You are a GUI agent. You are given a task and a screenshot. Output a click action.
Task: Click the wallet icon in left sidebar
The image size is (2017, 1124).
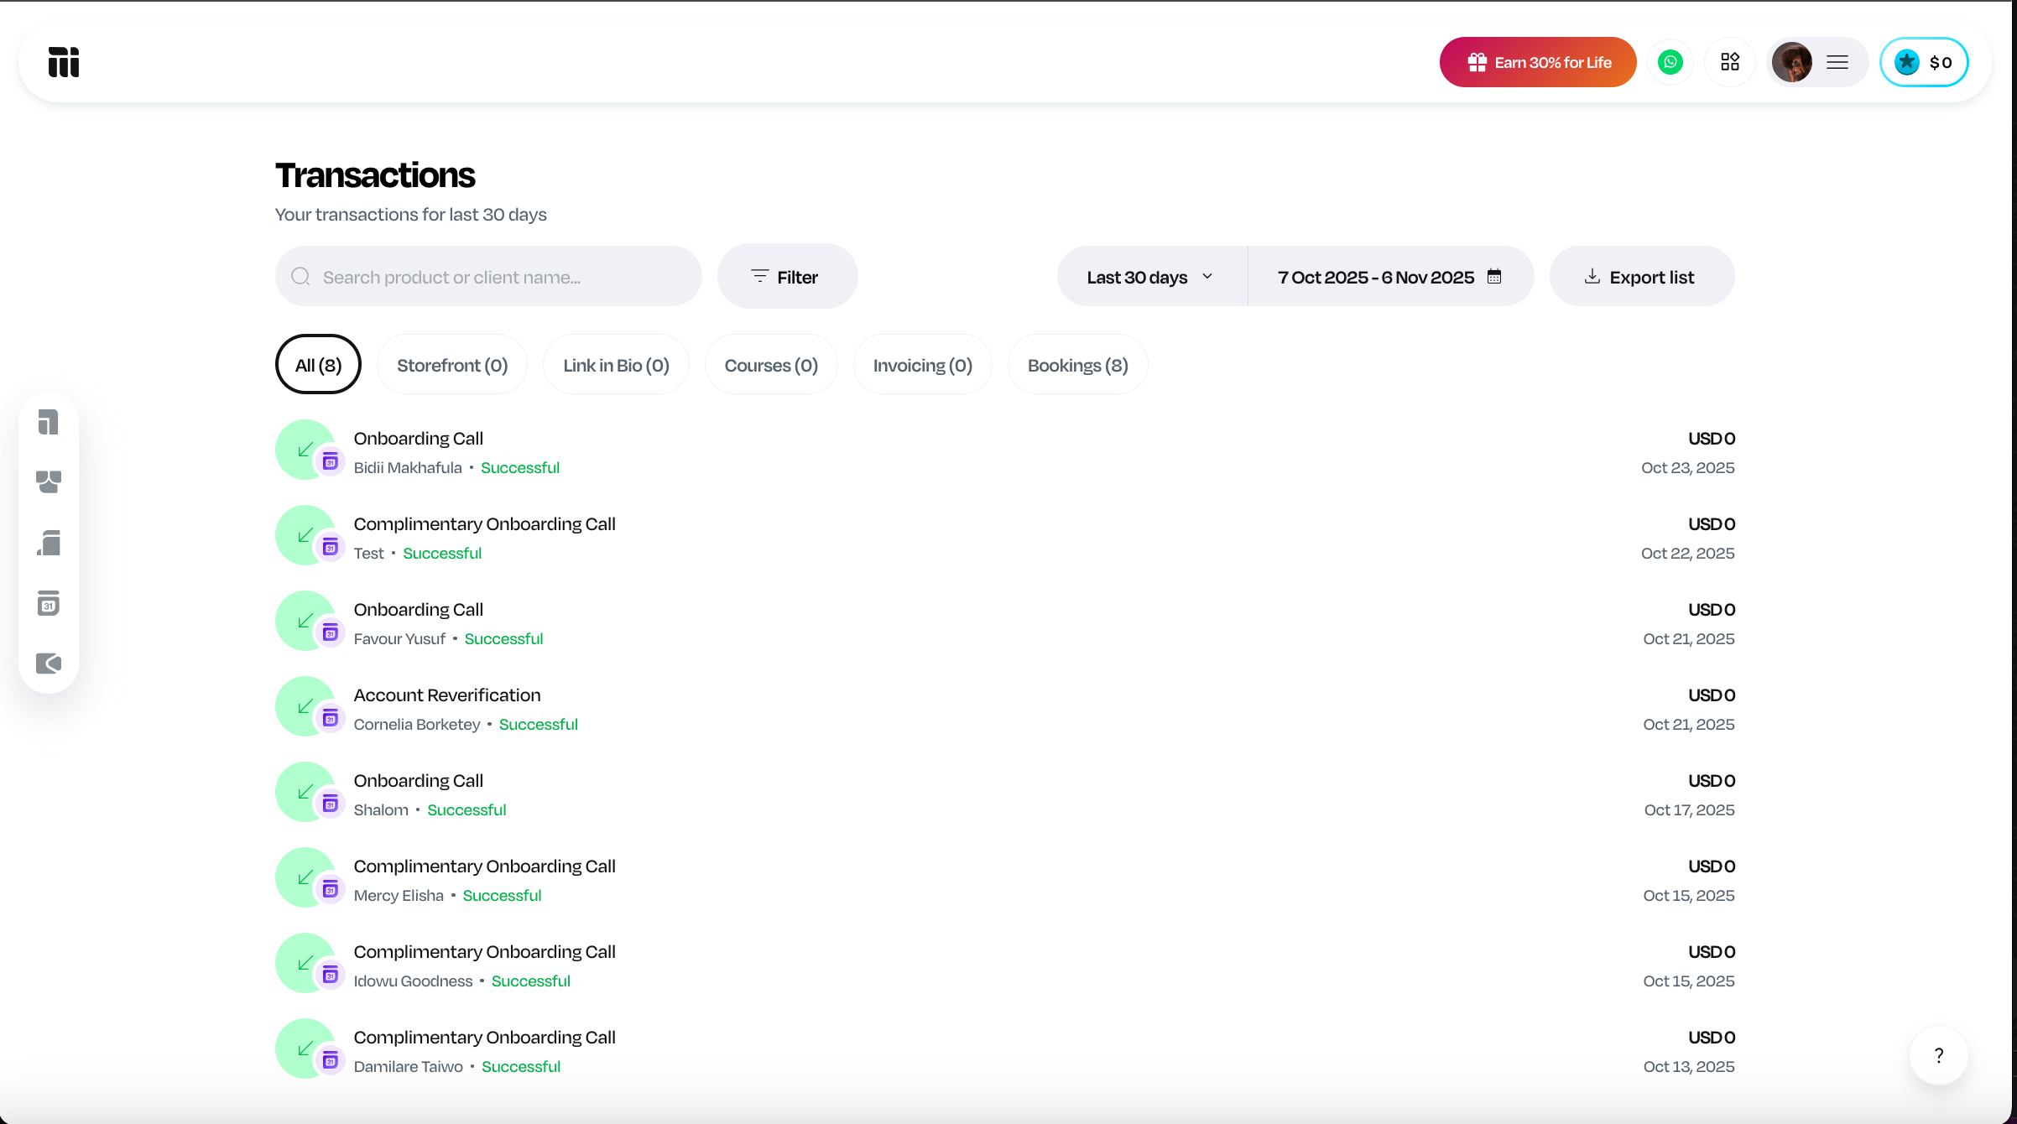pyautogui.click(x=49, y=663)
